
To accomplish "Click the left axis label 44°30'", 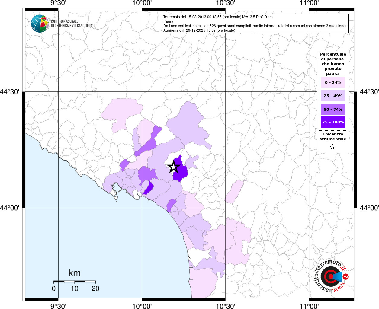I will (x=10, y=92).
